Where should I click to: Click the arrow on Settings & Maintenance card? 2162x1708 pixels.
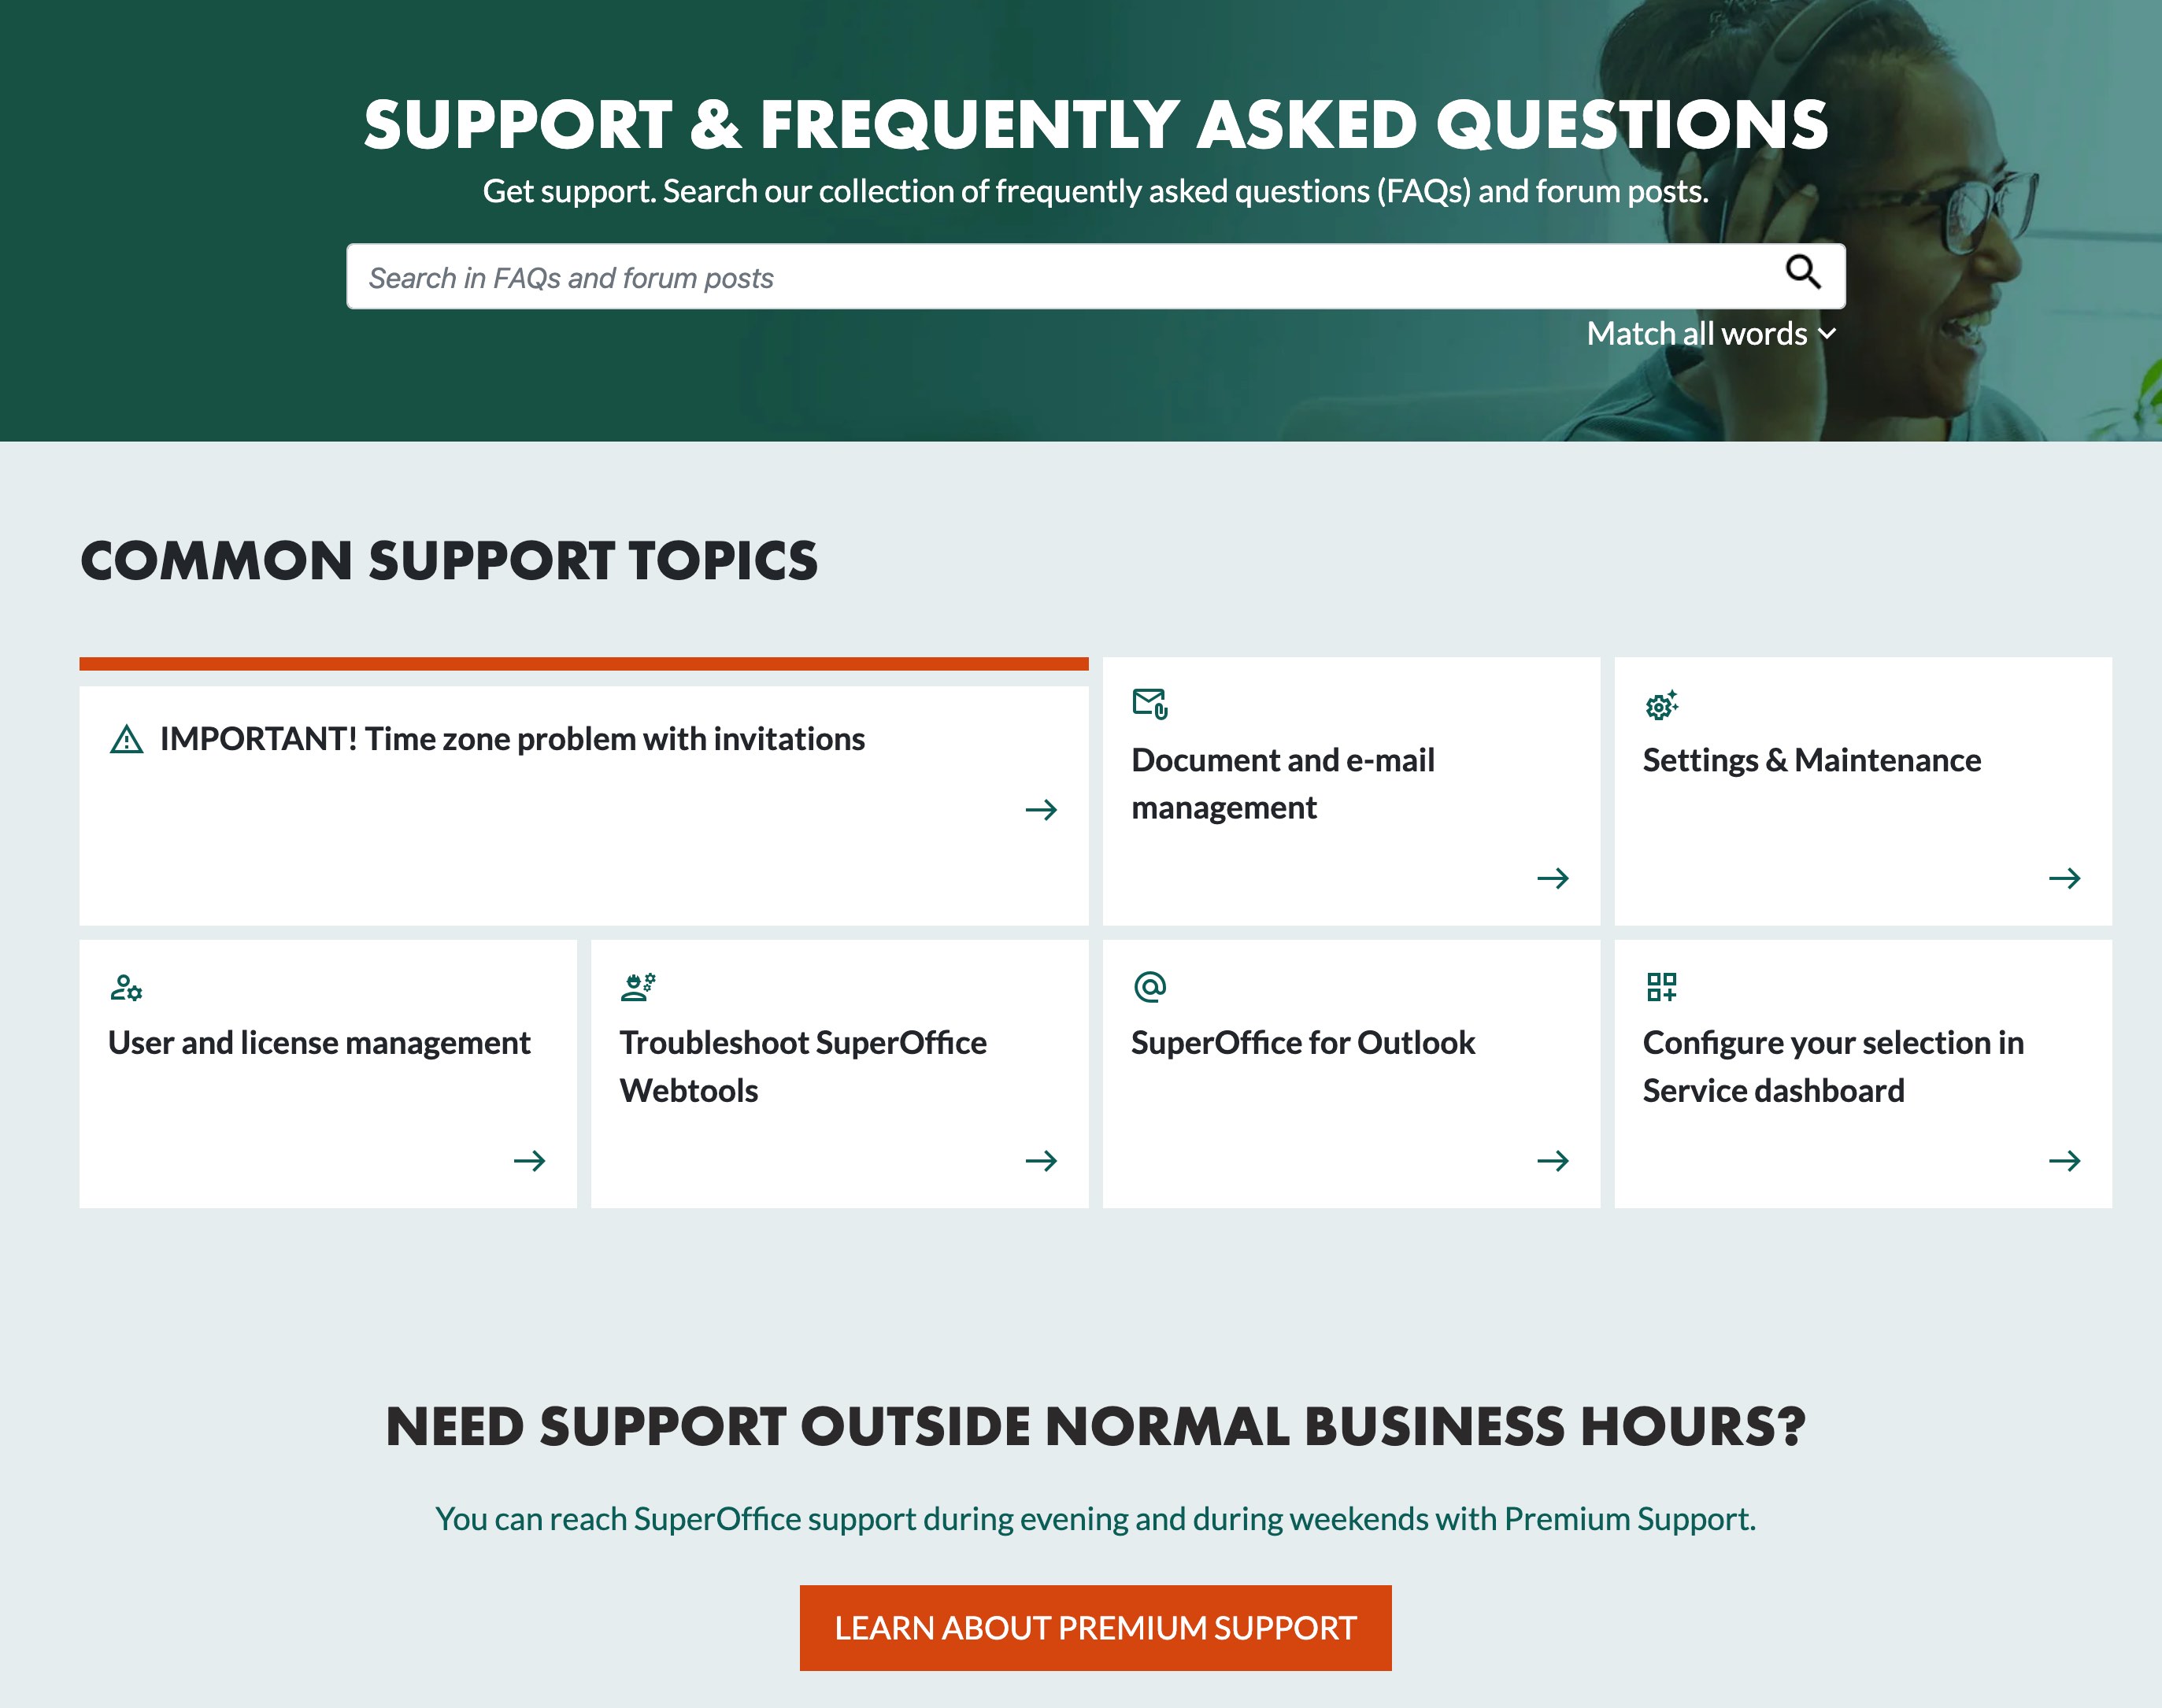click(x=2064, y=878)
